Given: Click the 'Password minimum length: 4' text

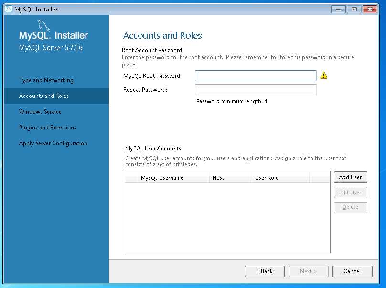Looking at the screenshot, I should tap(232, 101).
